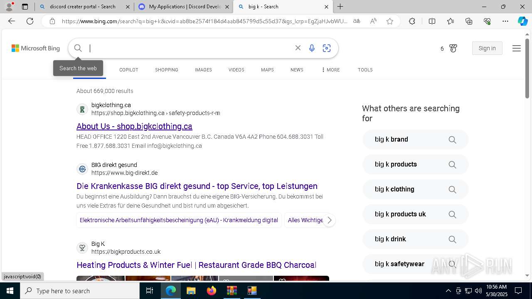Search suggestion 'big k drink'
532x299 pixels.
coord(415,239)
